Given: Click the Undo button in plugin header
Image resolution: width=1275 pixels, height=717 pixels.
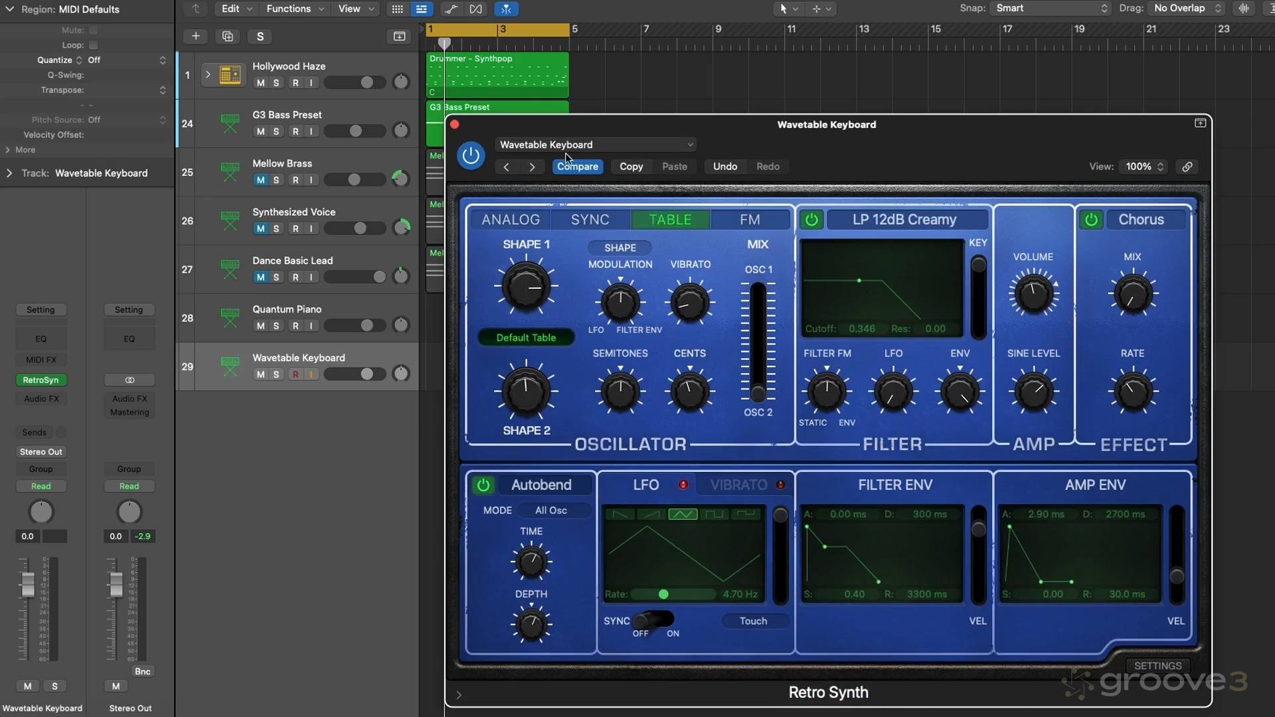Looking at the screenshot, I should 724,167.
